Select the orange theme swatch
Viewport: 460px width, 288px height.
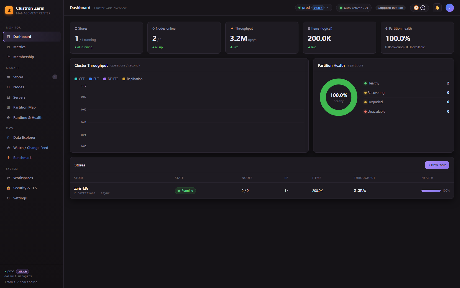pos(416,8)
